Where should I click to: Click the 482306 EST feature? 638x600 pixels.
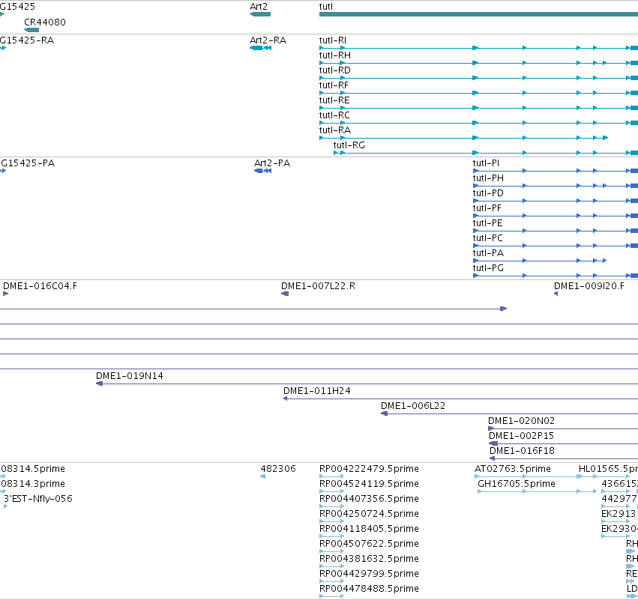pyautogui.click(x=263, y=476)
